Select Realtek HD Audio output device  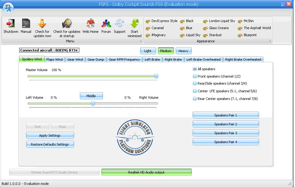[x=146, y=172]
